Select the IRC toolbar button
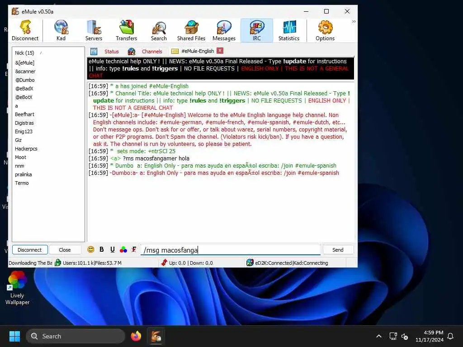 (257, 30)
